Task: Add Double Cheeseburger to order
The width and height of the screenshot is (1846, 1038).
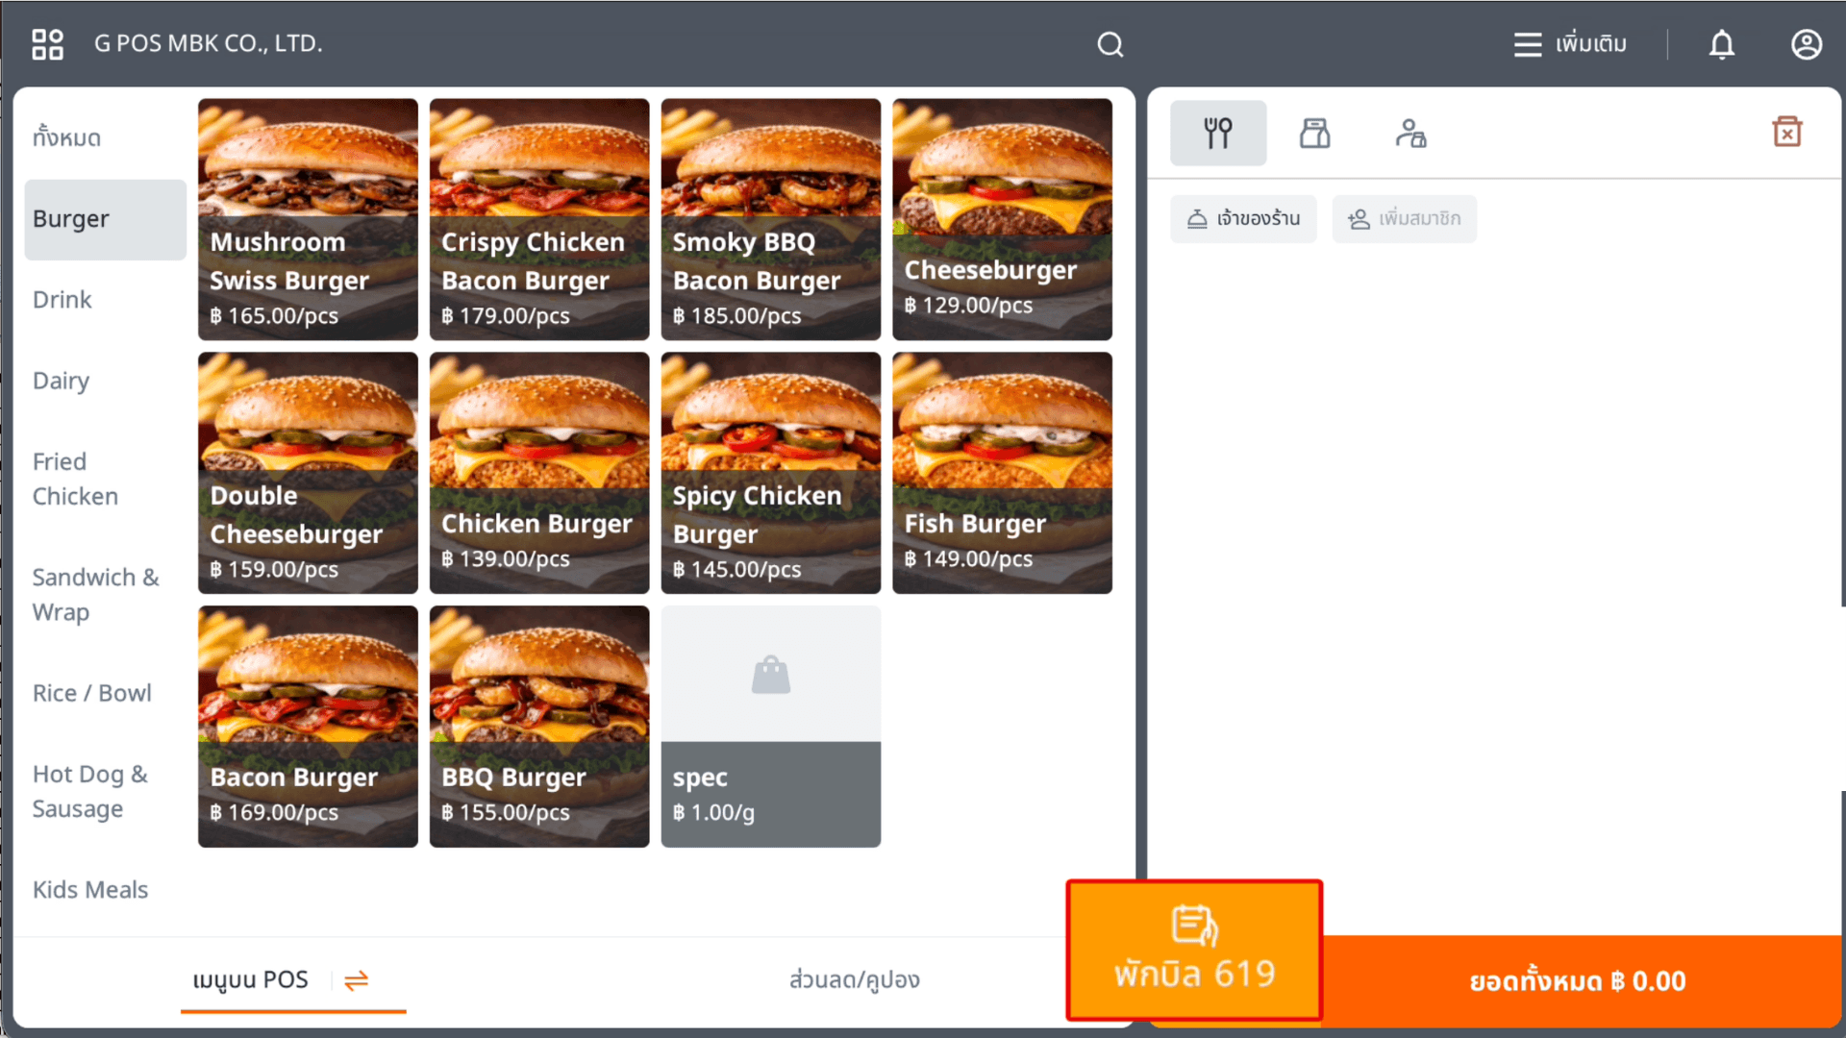Action: pyautogui.click(x=308, y=473)
